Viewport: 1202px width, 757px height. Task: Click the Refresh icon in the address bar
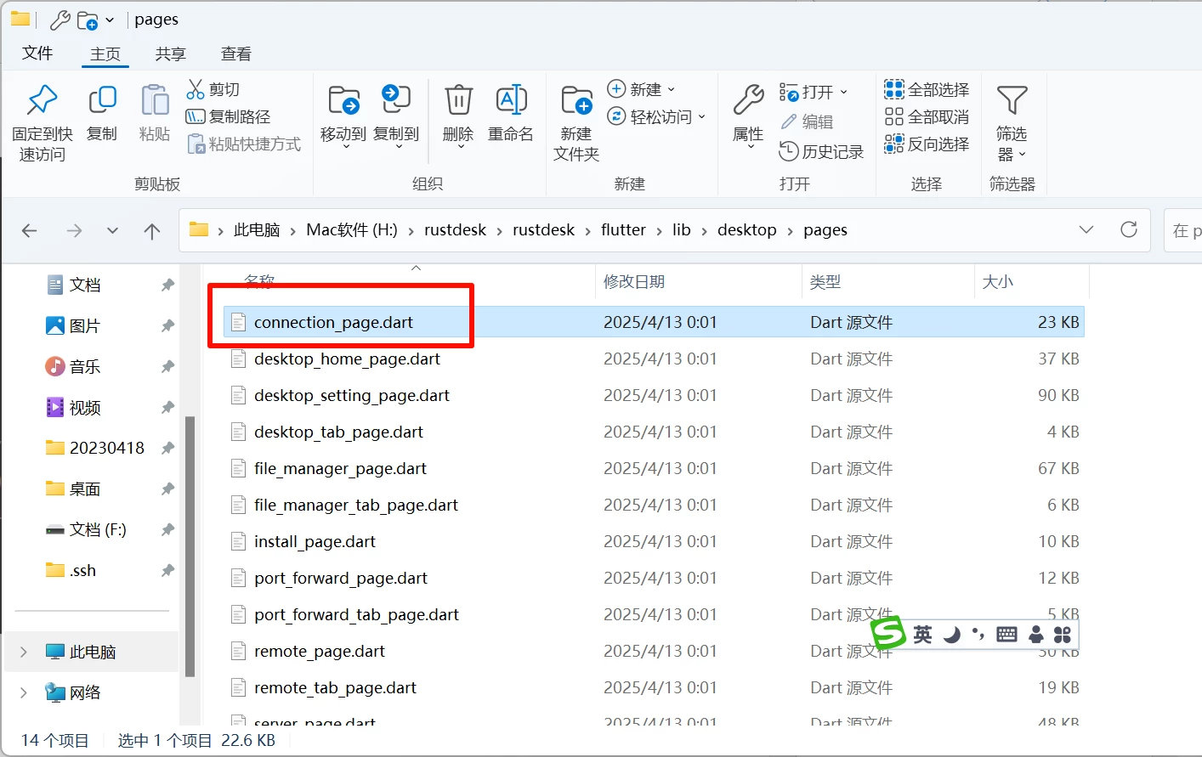[x=1129, y=229]
